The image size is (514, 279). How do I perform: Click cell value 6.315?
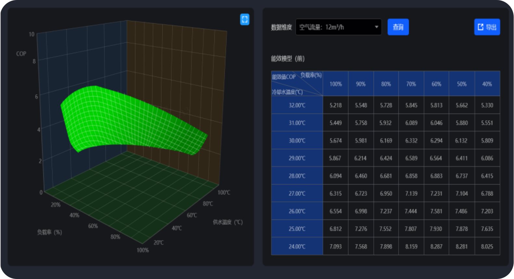pyautogui.click(x=336, y=193)
